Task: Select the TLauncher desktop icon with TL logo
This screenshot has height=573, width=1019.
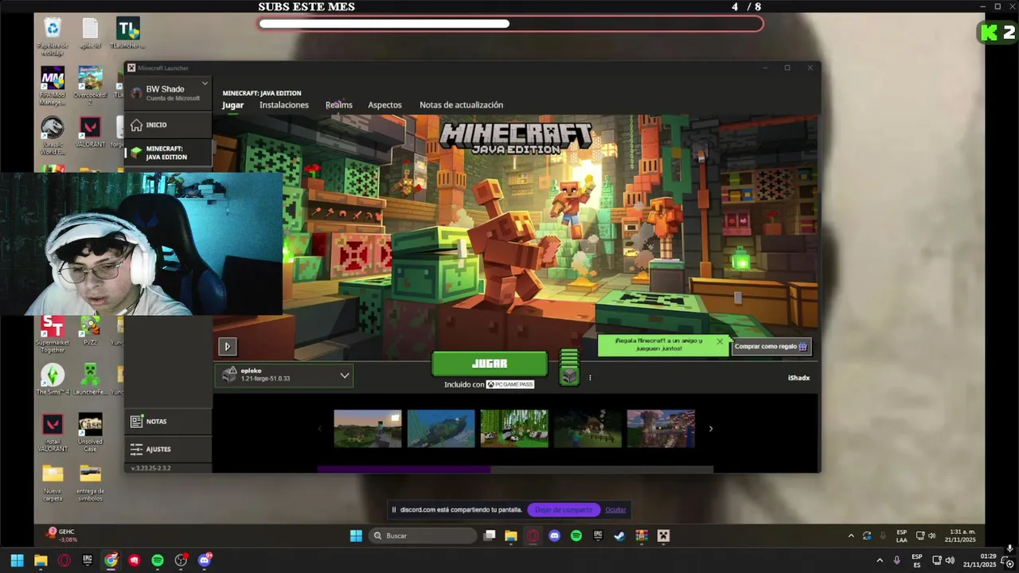Action: 128,33
